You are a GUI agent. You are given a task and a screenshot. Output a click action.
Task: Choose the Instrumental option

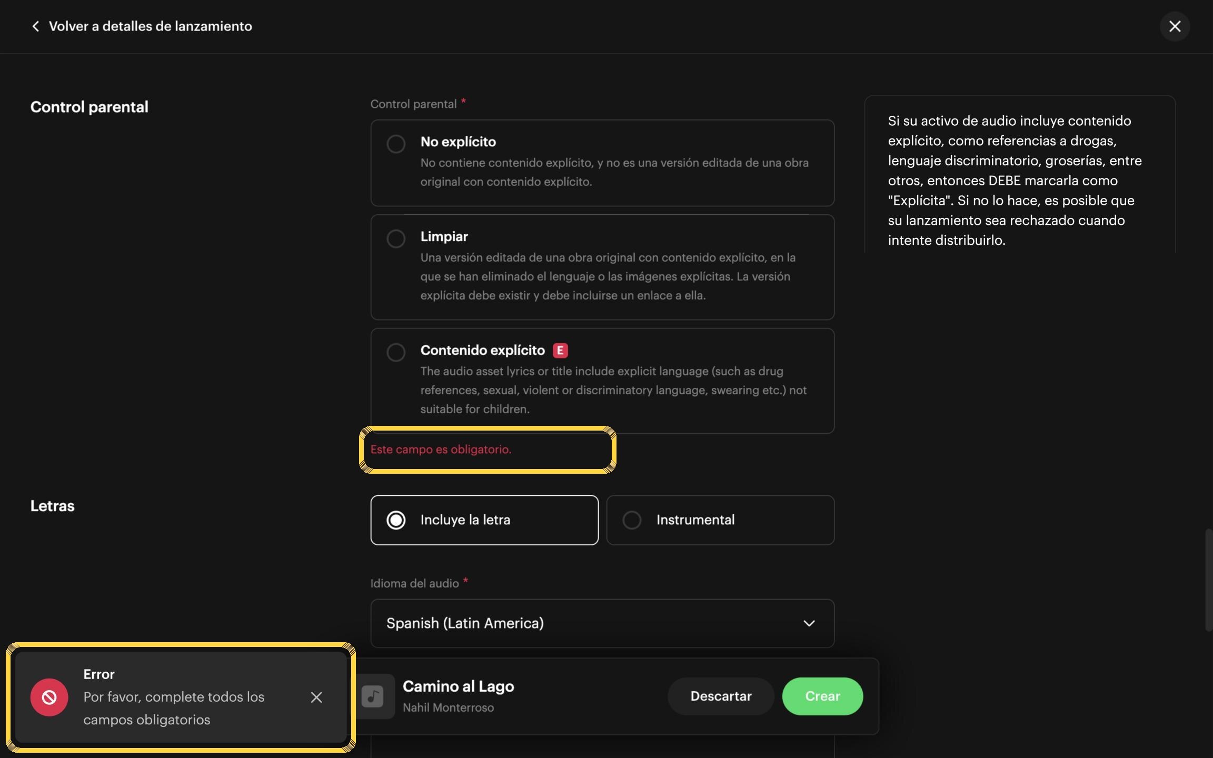(720, 520)
